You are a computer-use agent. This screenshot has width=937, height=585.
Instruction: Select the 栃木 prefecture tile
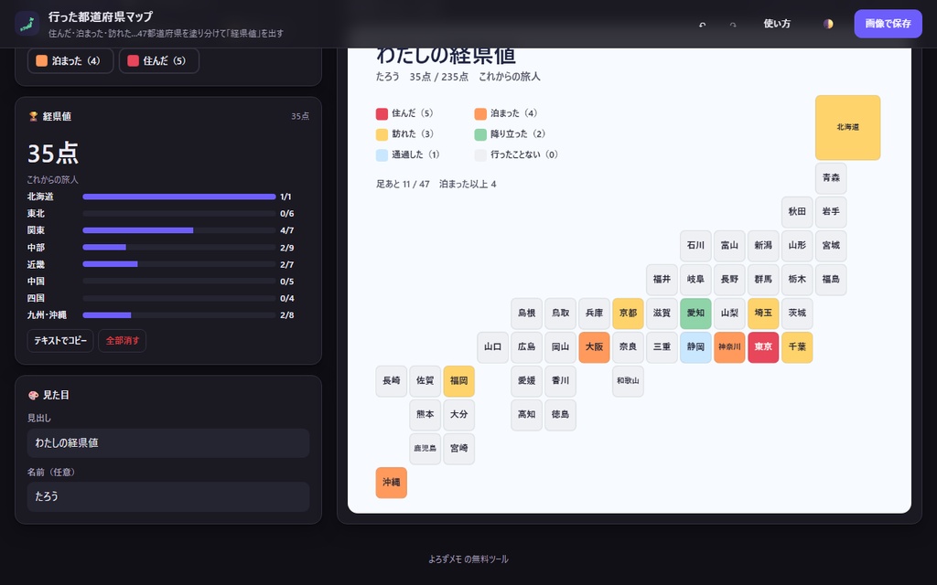797,280
